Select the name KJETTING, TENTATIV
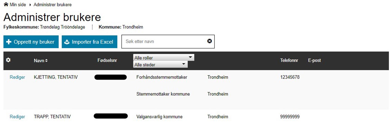 [56, 77]
